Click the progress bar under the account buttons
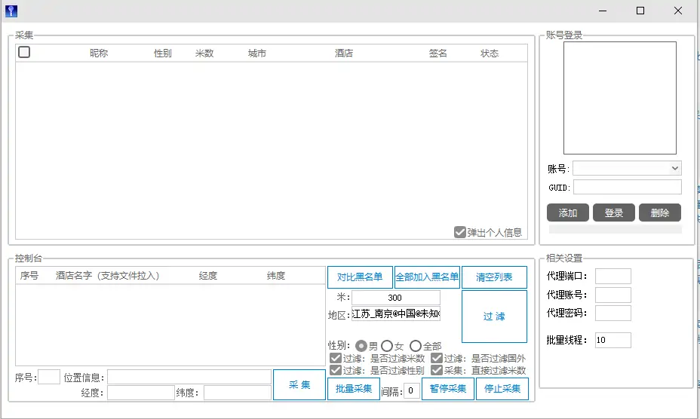Image resolution: width=700 pixels, height=419 pixels. click(616, 229)
